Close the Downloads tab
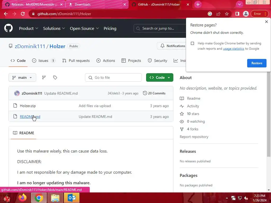Image resolution: width=271 pixels, height=203 pixels. (x=125, y=4)
